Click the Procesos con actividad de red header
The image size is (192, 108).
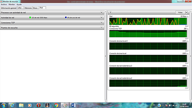(x=52, y=13)
